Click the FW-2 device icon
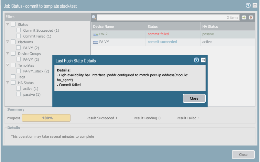The height and width of the screenshot is (162, 260). tap(95, 35)
